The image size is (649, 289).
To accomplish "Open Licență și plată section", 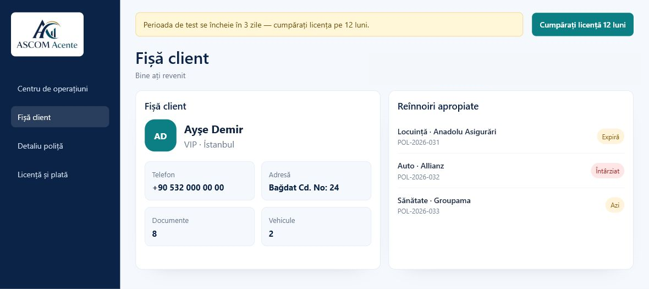I will (x=60, y=175).
